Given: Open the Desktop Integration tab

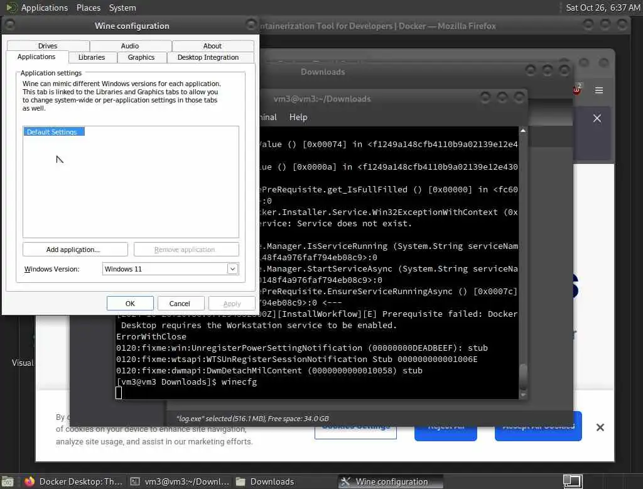Looking at the screenshot, I should click(208, 57).
